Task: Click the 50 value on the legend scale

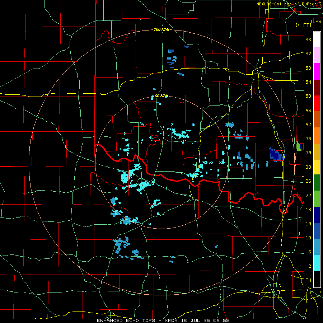Action: [x=308, y=96]
